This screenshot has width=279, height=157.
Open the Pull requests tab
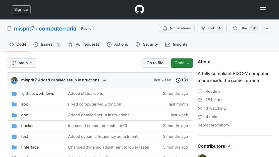tap(83, 44)
